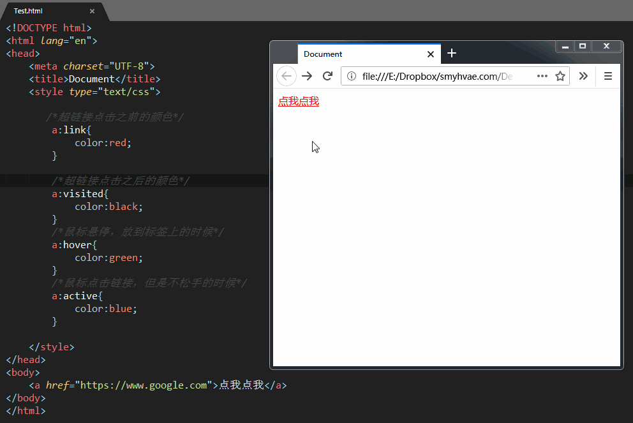Screen dimensions: 633x423
Task: Expand the double-chevron extensions overflow
Action: tap(583, 76)
